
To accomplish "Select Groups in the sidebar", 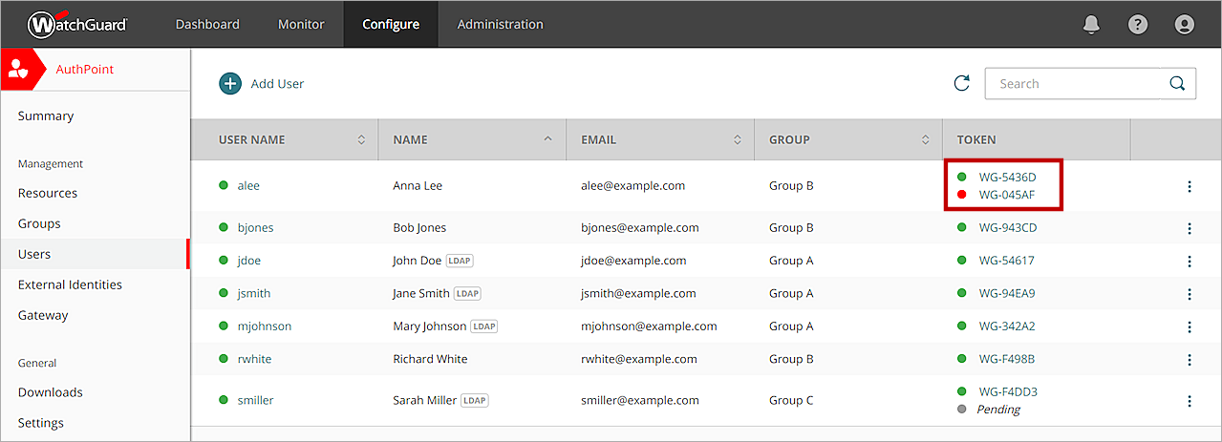I will click(39, 223).
